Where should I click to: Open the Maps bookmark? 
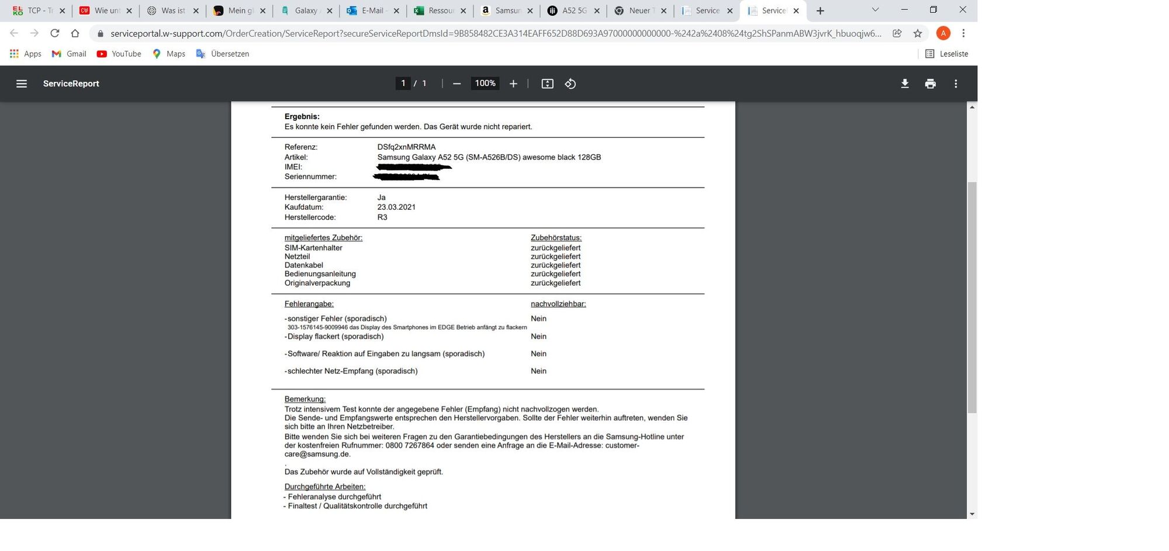point(169,54)
